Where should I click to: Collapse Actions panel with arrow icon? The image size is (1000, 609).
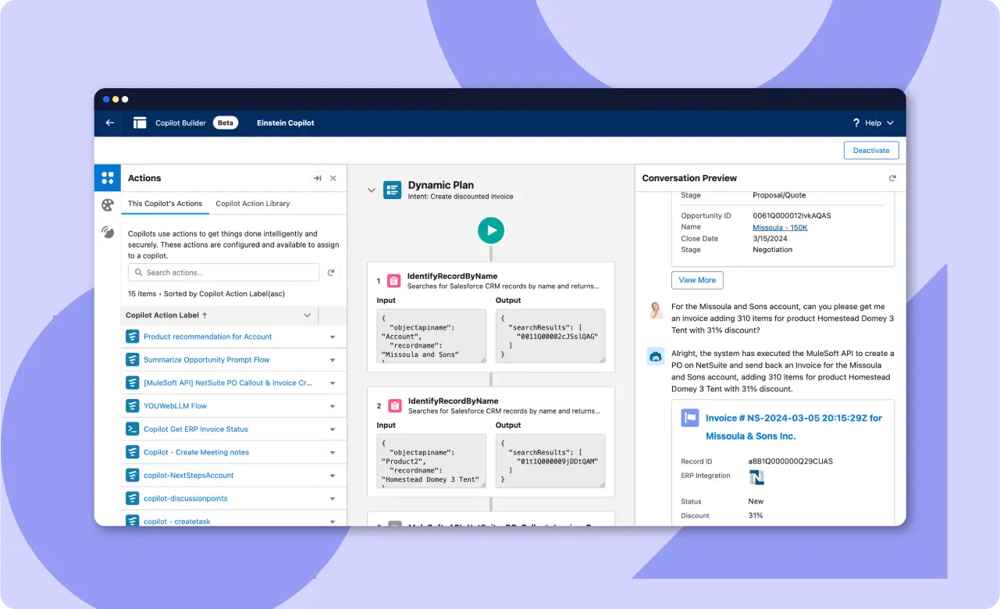[317, 178]
